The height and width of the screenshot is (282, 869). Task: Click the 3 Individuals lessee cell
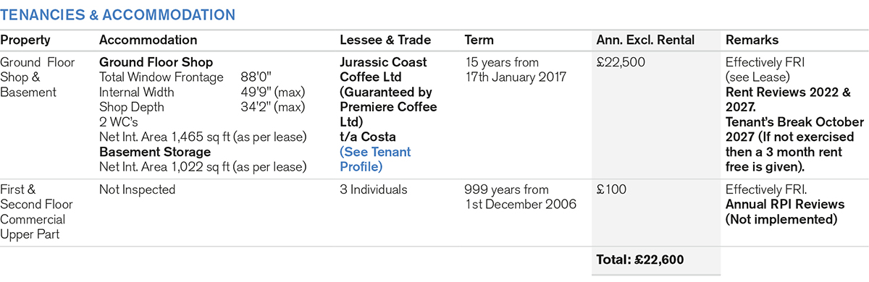tap(374, 190)
